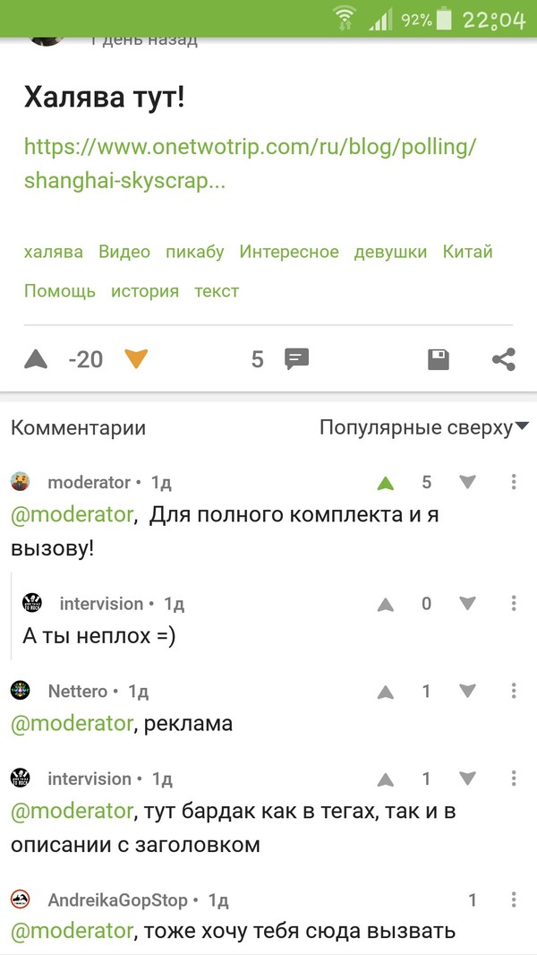The height and width of the screenshot is (955, 537).
Task: Open three-dot overflow menu on intervision's lower comment
Action: [515, 778]
